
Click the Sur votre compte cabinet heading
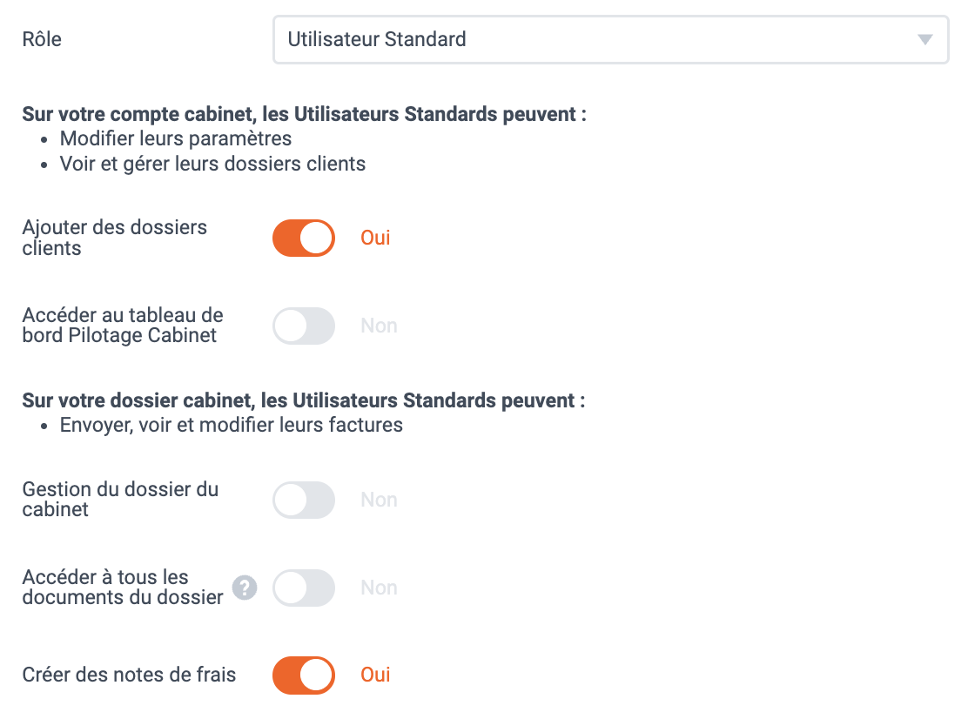(x=305, y=114)
